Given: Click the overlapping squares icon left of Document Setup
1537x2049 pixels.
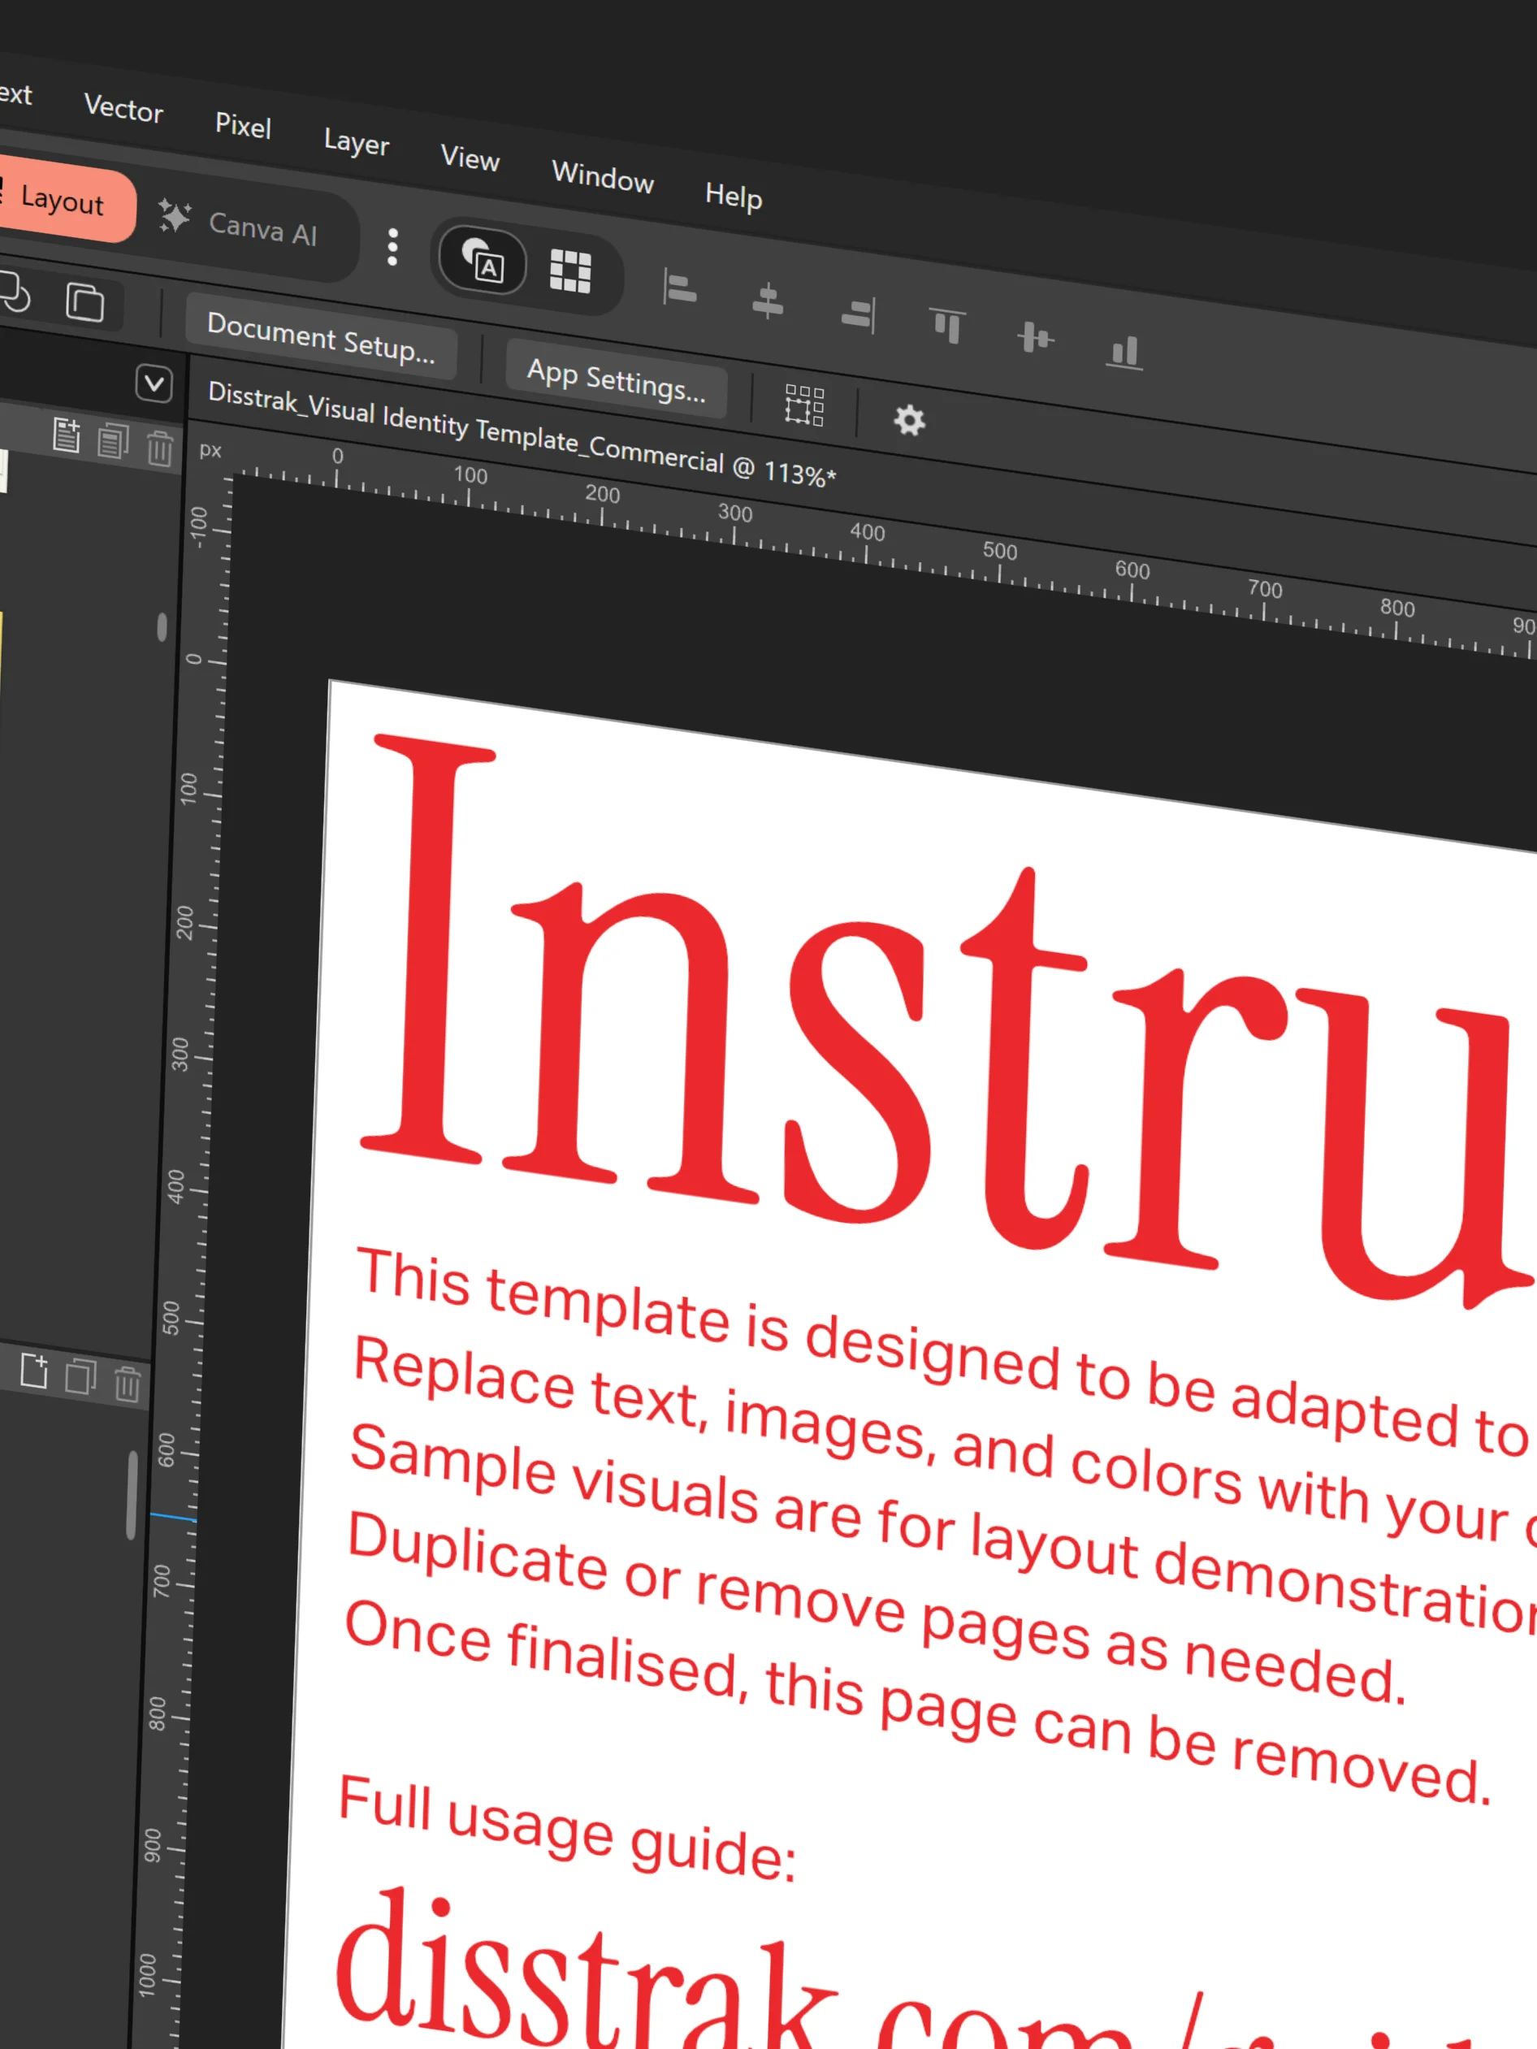Looking at the screenshot, I should click(85, 301).
